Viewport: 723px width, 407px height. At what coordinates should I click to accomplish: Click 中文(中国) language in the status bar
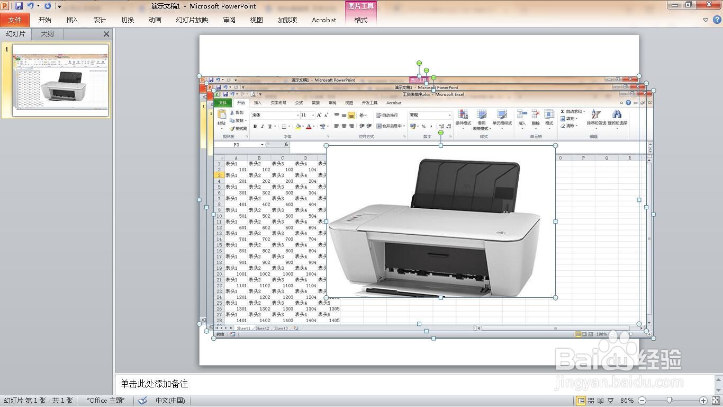click(x=170, y=401)
